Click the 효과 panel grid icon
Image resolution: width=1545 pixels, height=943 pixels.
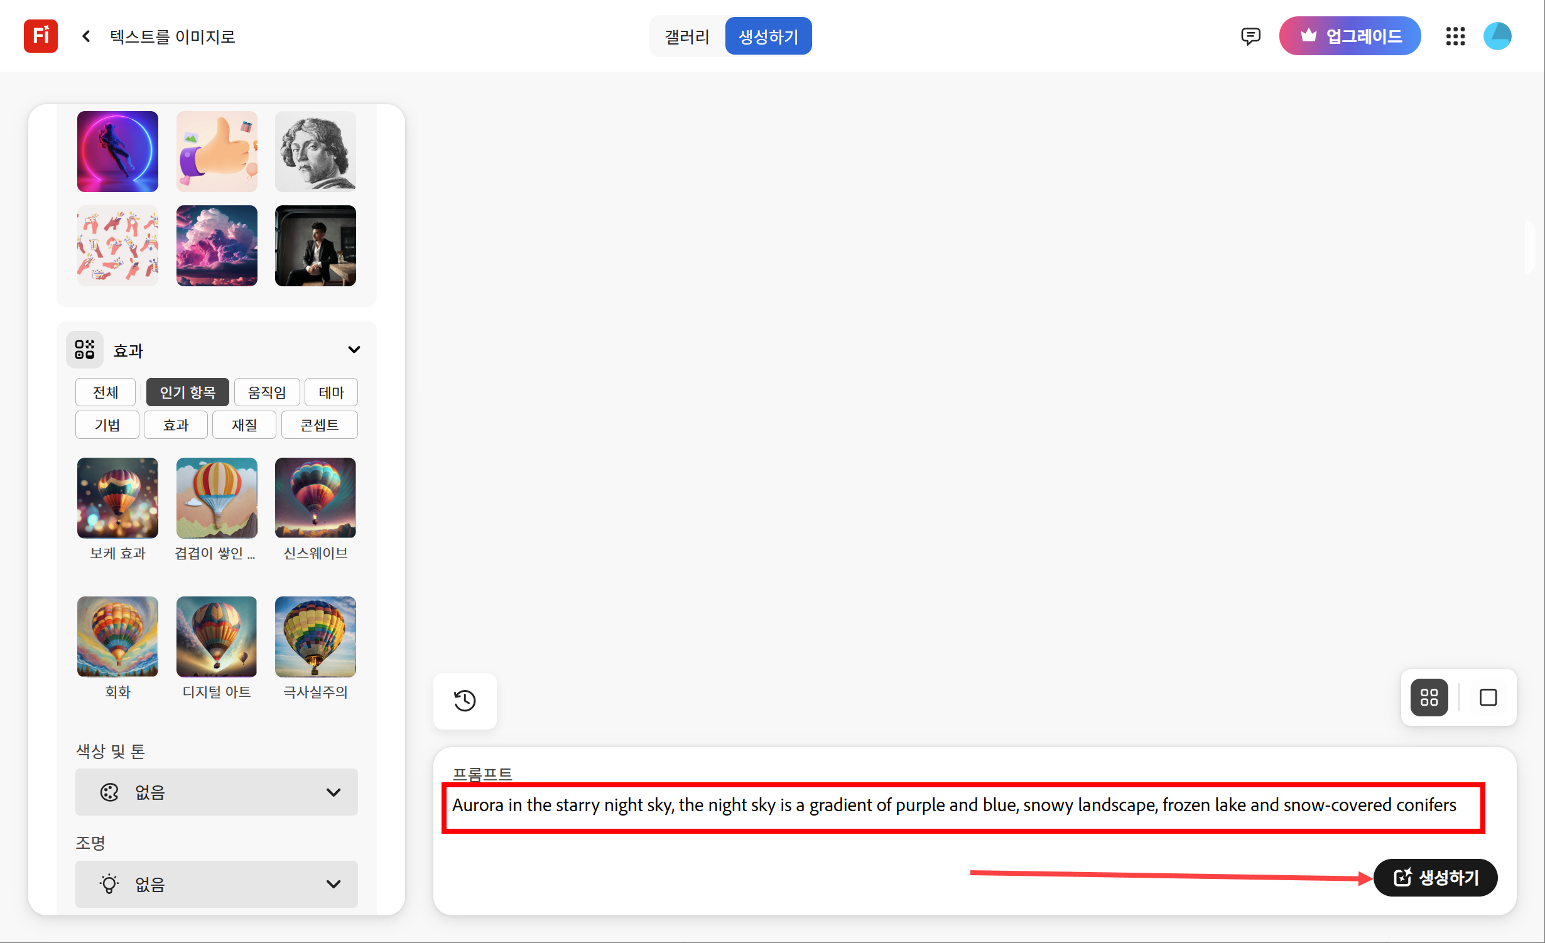coord(85,350)
